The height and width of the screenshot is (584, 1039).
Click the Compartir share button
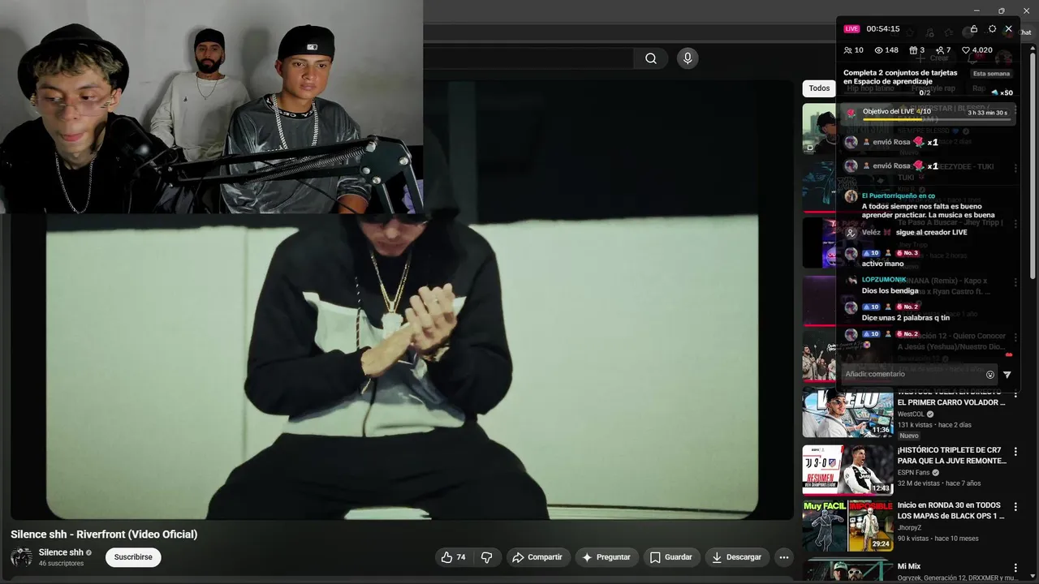coord(538,557)
